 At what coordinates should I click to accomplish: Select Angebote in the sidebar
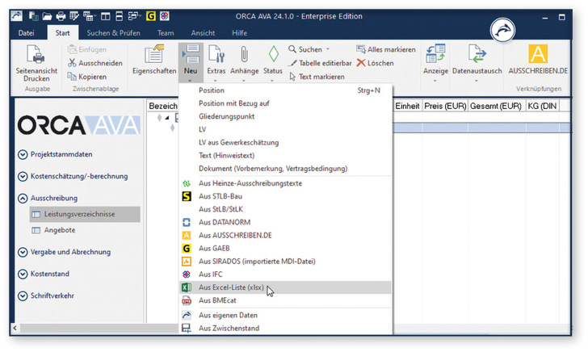(60, 230)
